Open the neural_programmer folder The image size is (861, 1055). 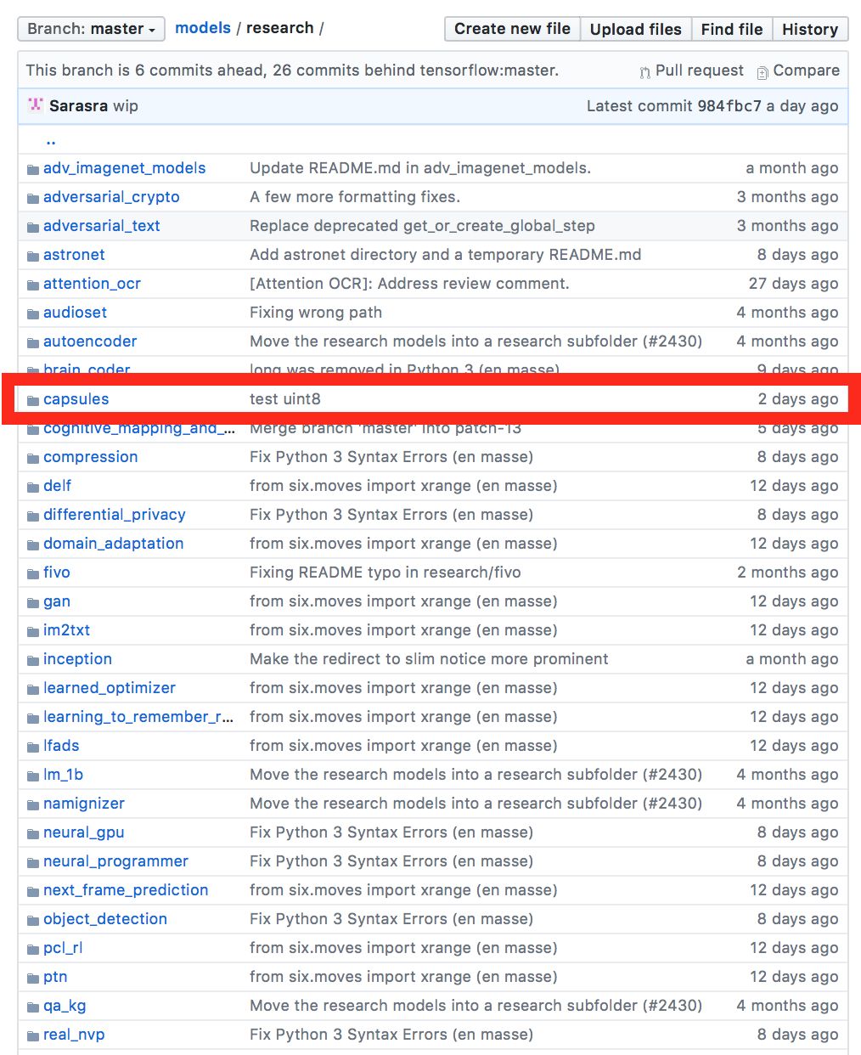pos(115,861)
